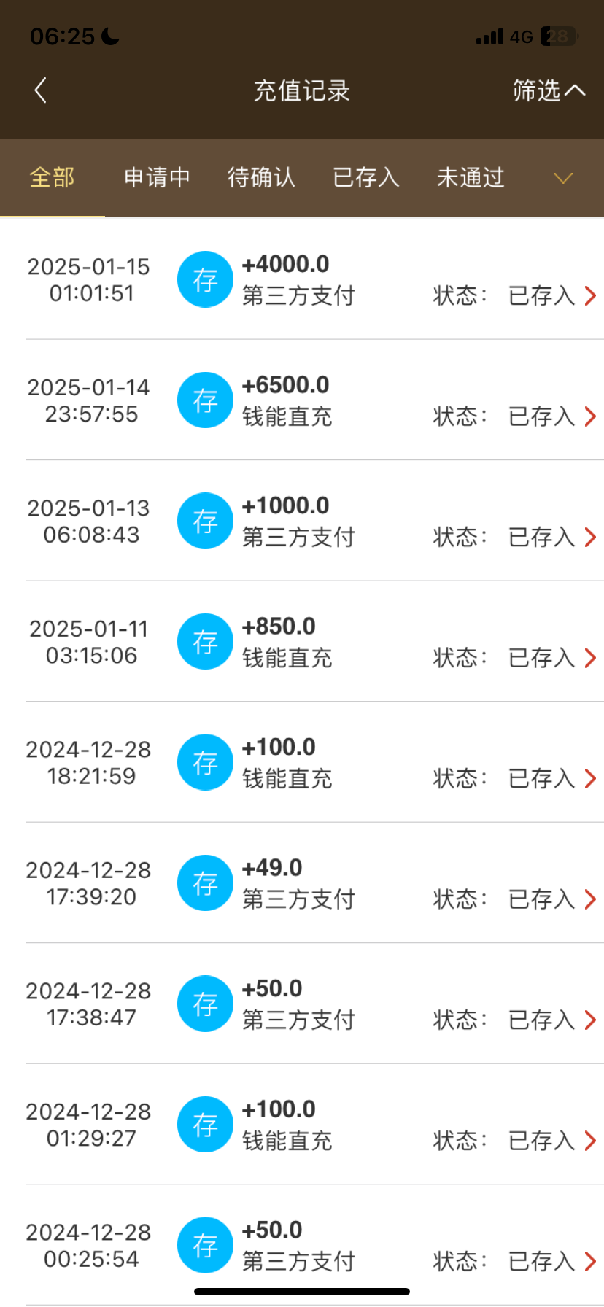604x1307 pixels.
Task: Expand more status tabs with yellow chevron
Action: point(563,178)
